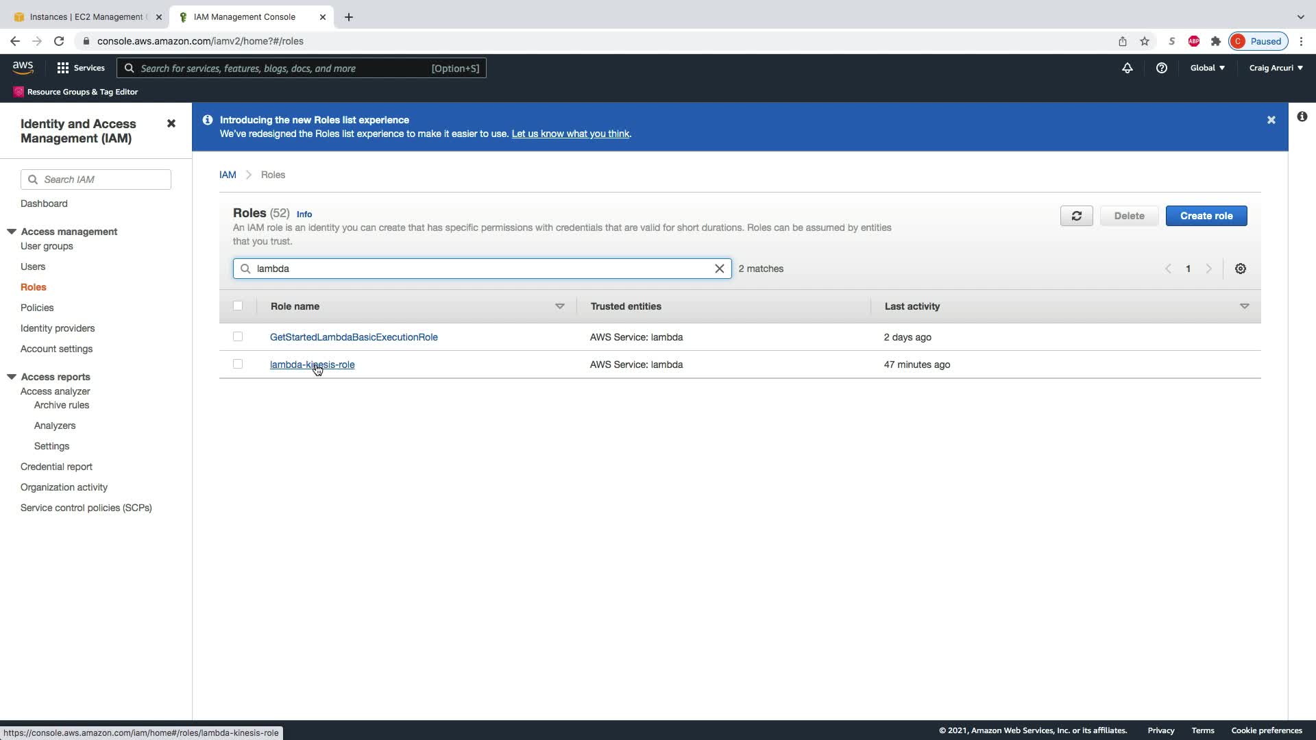This screenshot has height=740, width=1316.
Task: Expand the Craig Arcuri account menu
Action: point(1275,68)
